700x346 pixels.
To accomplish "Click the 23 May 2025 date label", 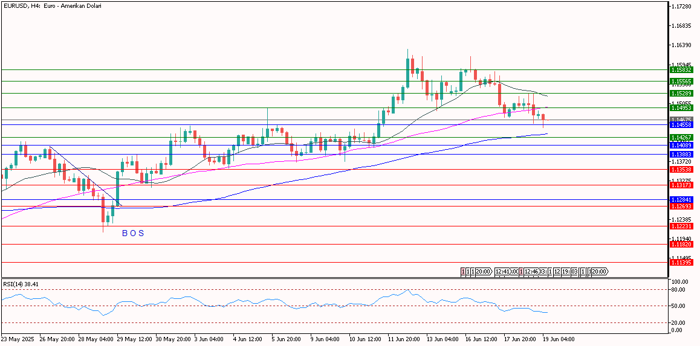I will [x=16, y=339].
